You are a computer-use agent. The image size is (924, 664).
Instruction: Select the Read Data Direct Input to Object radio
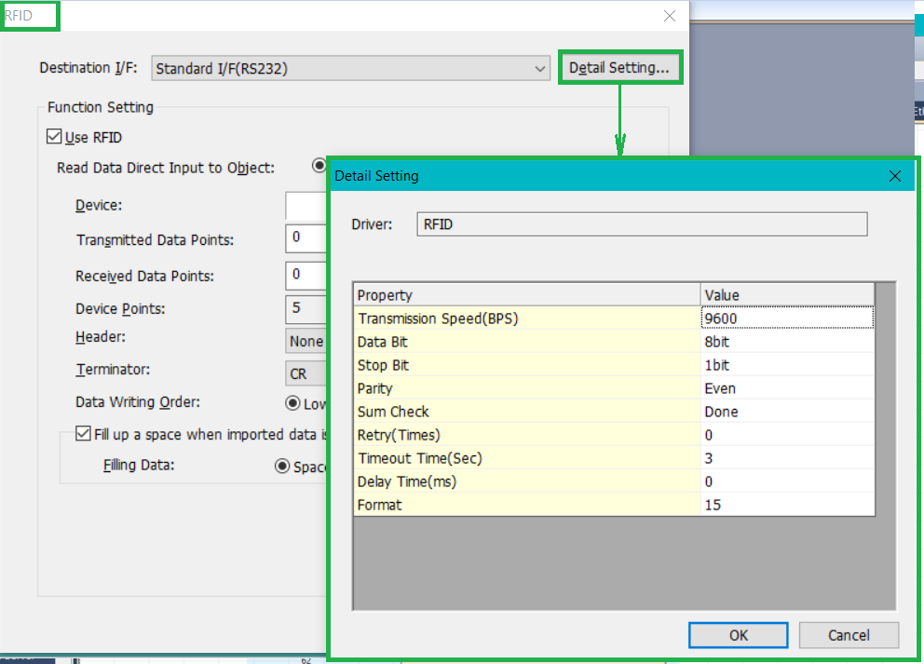[319, 166]
